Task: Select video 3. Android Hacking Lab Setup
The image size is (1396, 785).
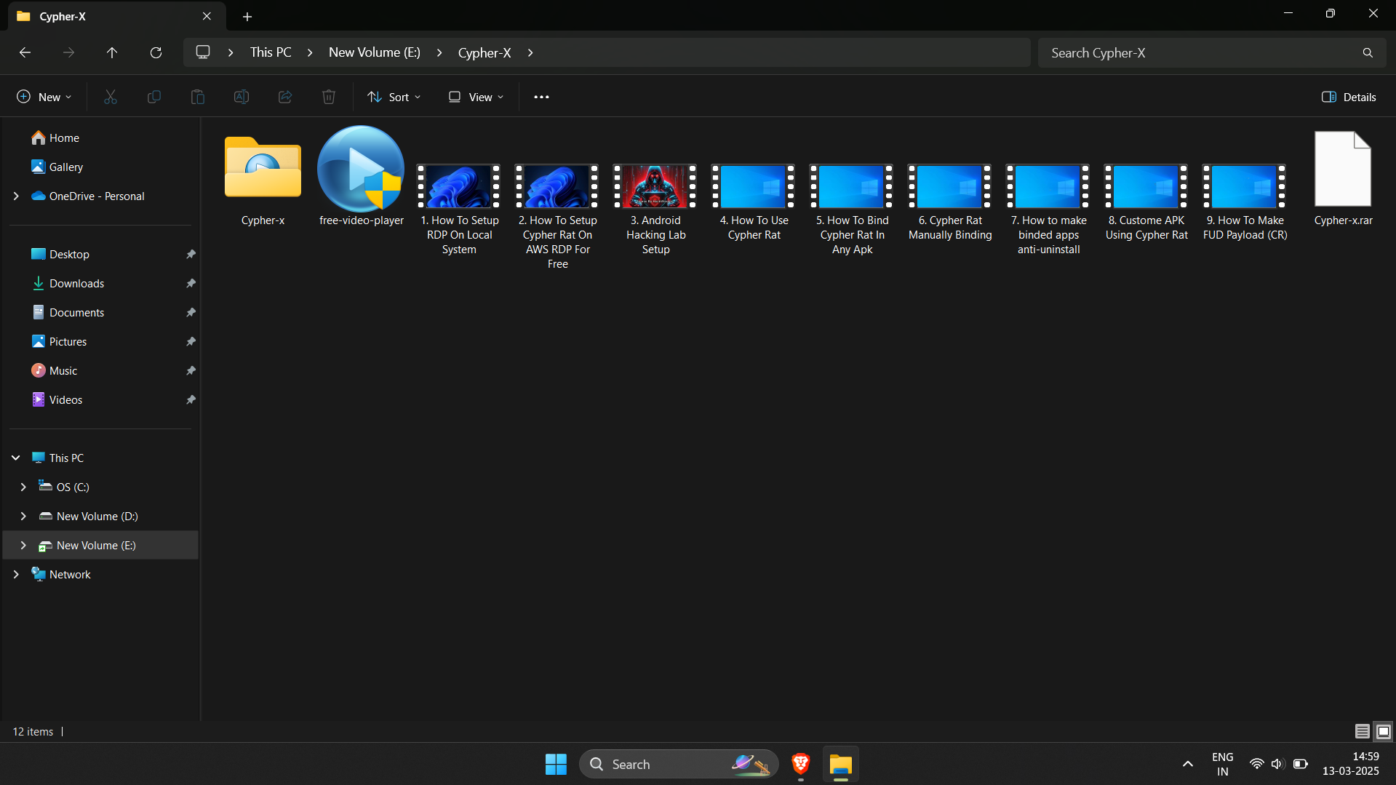Action: click(655, 210)
